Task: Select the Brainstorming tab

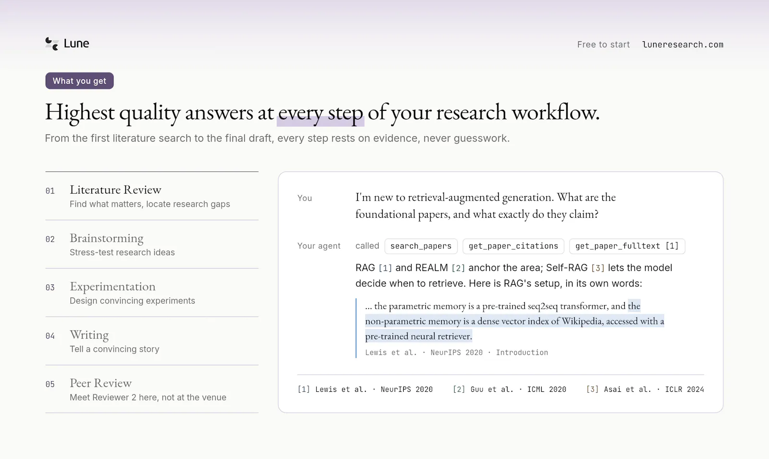Action: 152,245
